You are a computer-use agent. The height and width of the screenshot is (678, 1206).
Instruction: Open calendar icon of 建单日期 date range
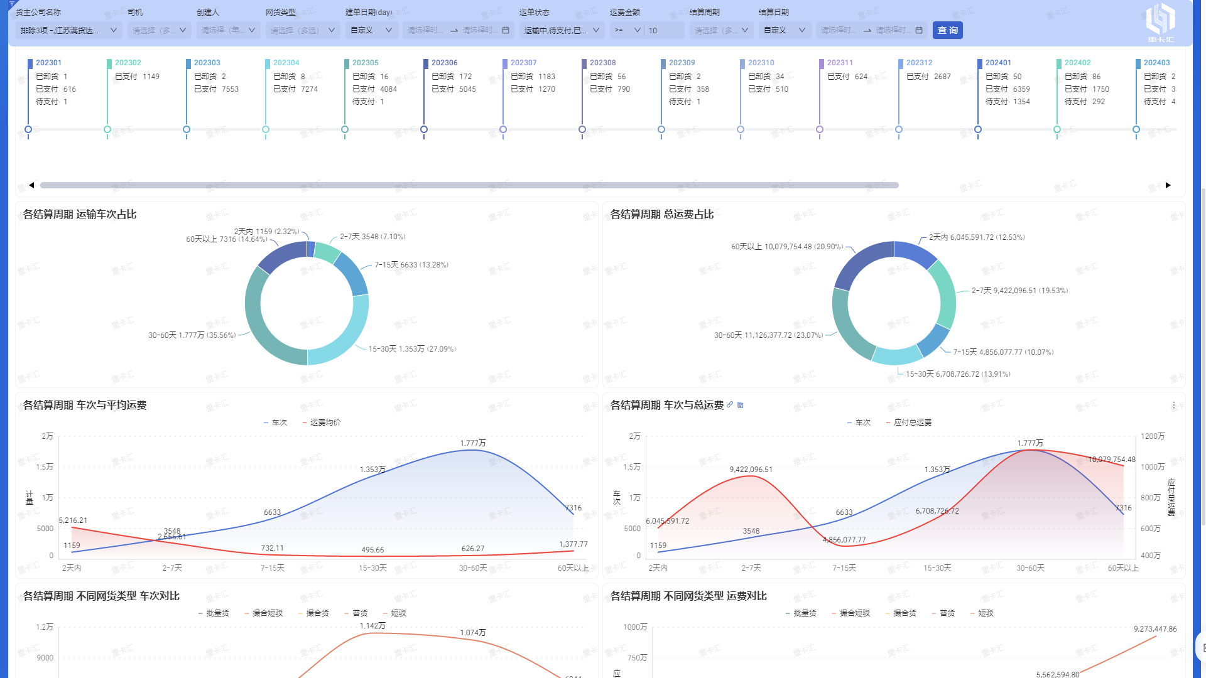click(506, 30)
